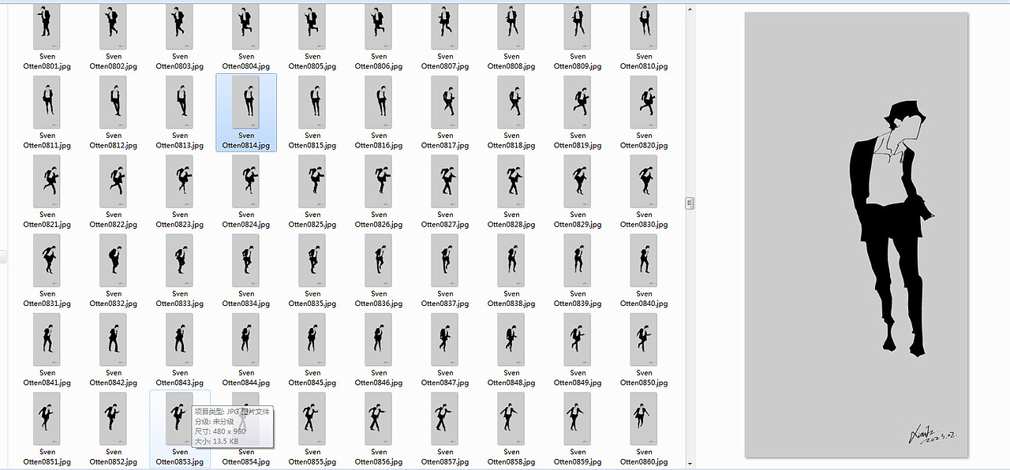The image size is (1010, 470).
Task: Pick the Otten0820.jpg thumbnail
Action: pos(644,103)
